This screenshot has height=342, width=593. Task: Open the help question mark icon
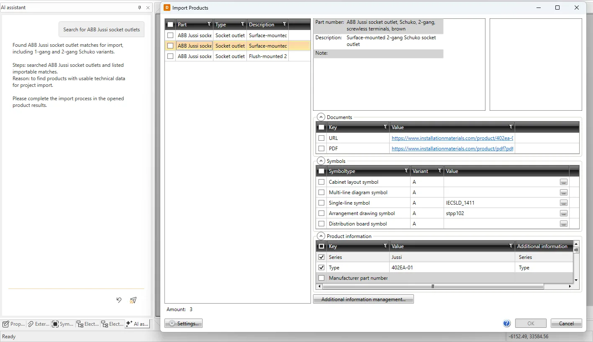(x=507, y=323)
